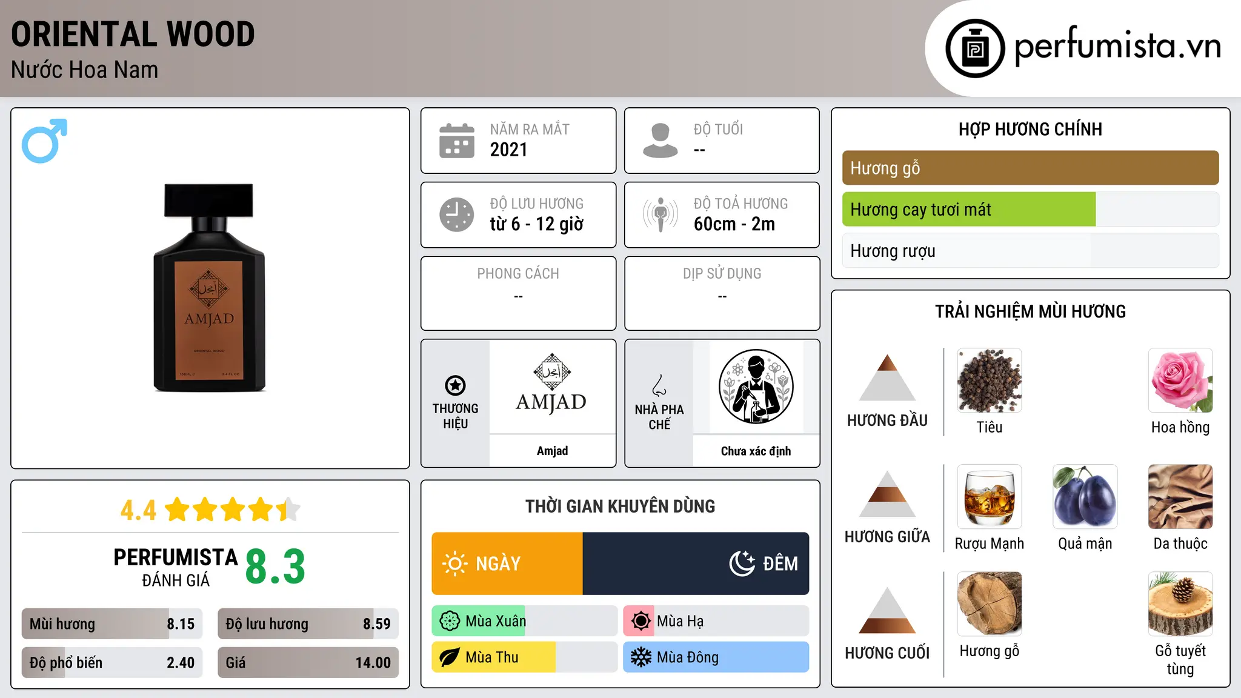
Task: Click the nose icon above Nhà Pha Chế
Action: [x=659, y=385]
